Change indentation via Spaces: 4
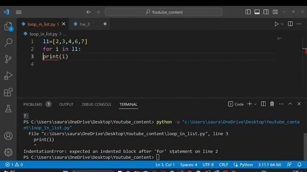The width and height of the screenshot is (307, 172). pos(189,165)
